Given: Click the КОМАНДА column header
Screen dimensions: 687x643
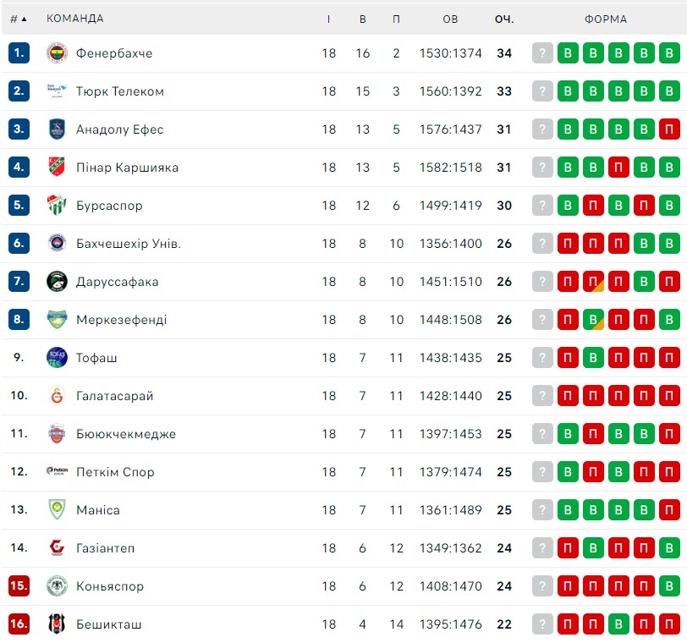Looking at the screenshot, I should [75, 19].
